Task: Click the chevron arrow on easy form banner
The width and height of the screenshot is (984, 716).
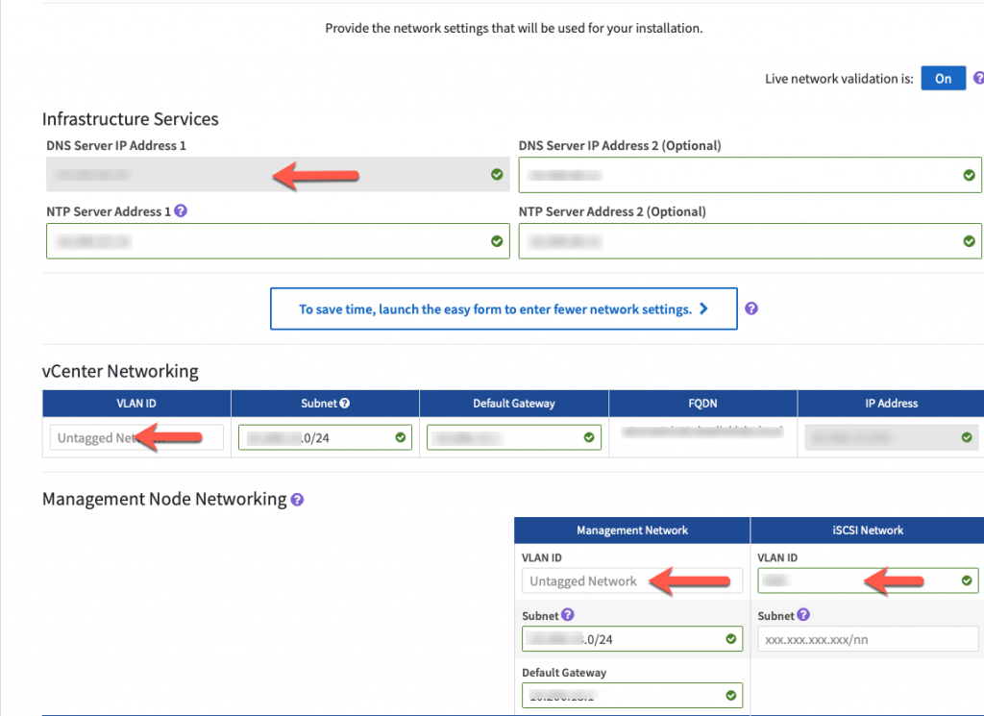Action: pyautogui.click(x=703, y=309)
